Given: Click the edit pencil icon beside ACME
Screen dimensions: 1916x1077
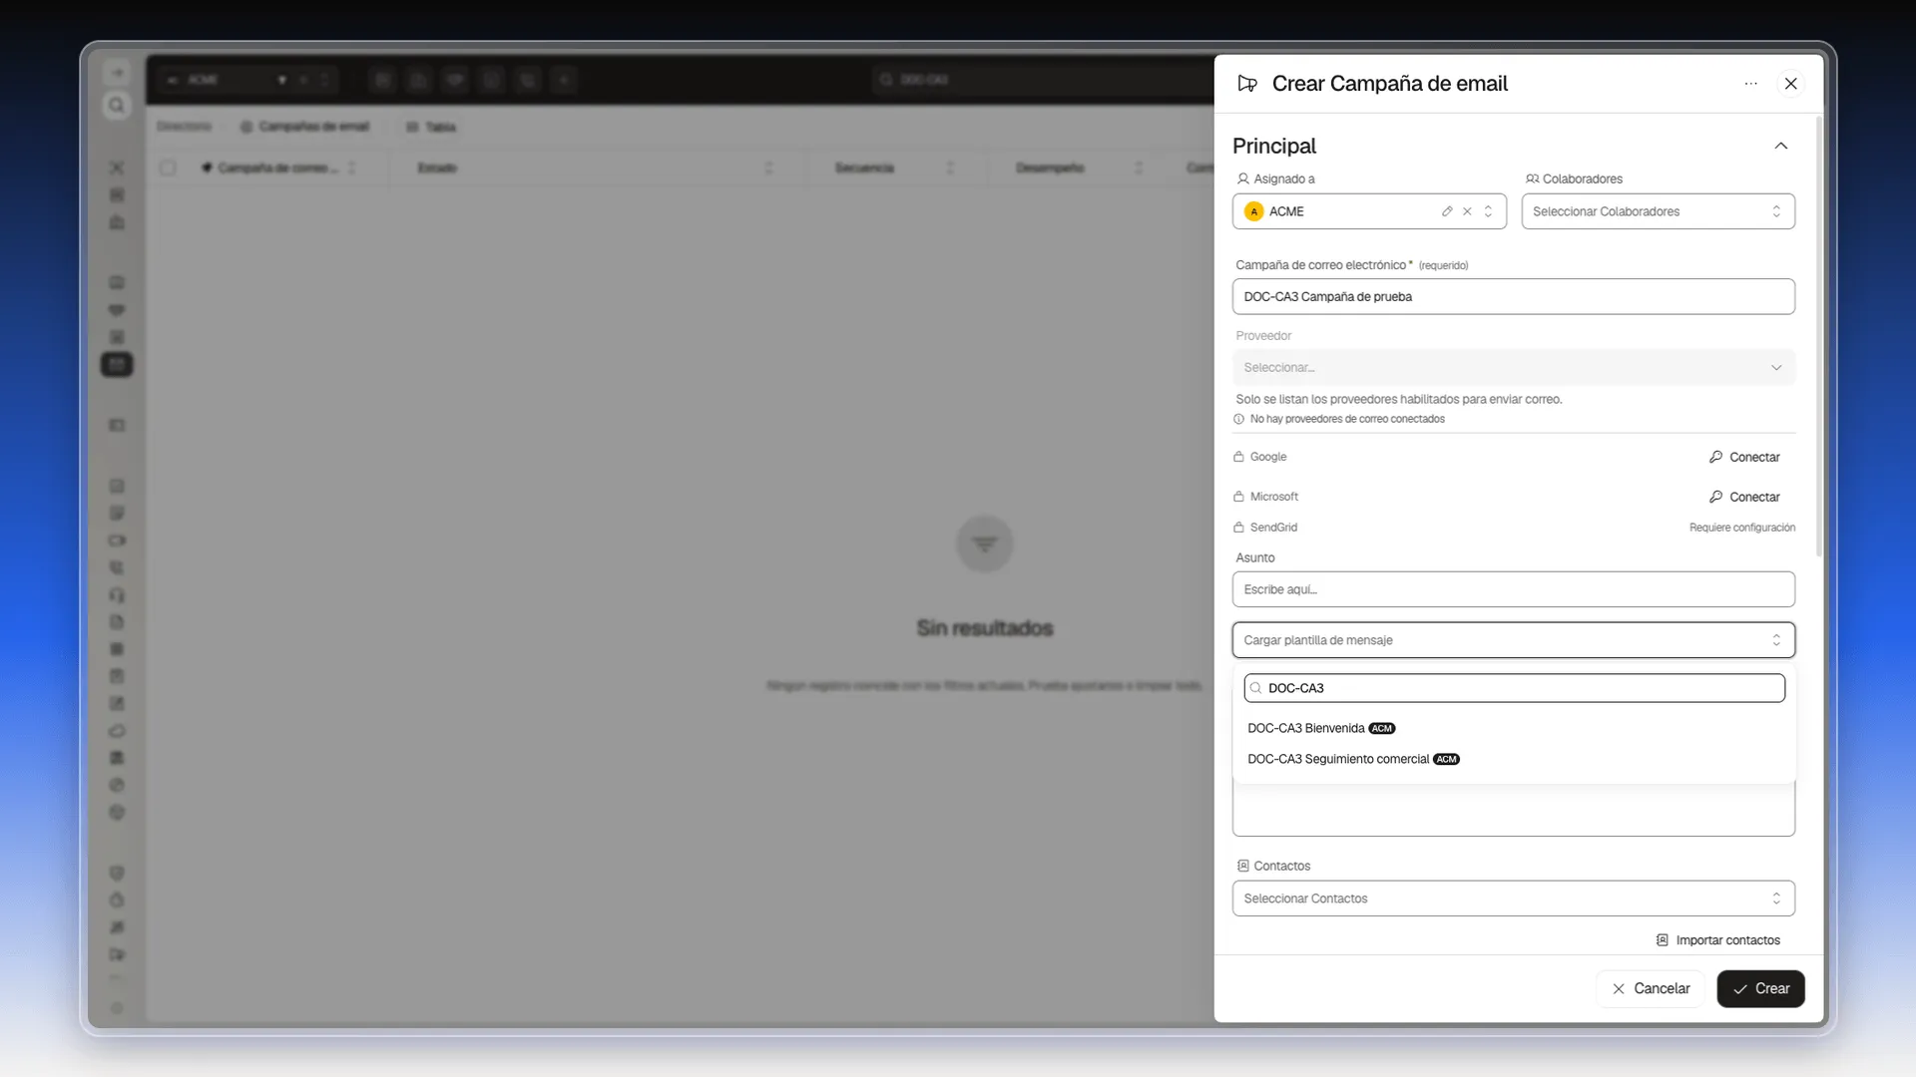Looking at the screenshot, I should coord(1447,211).
